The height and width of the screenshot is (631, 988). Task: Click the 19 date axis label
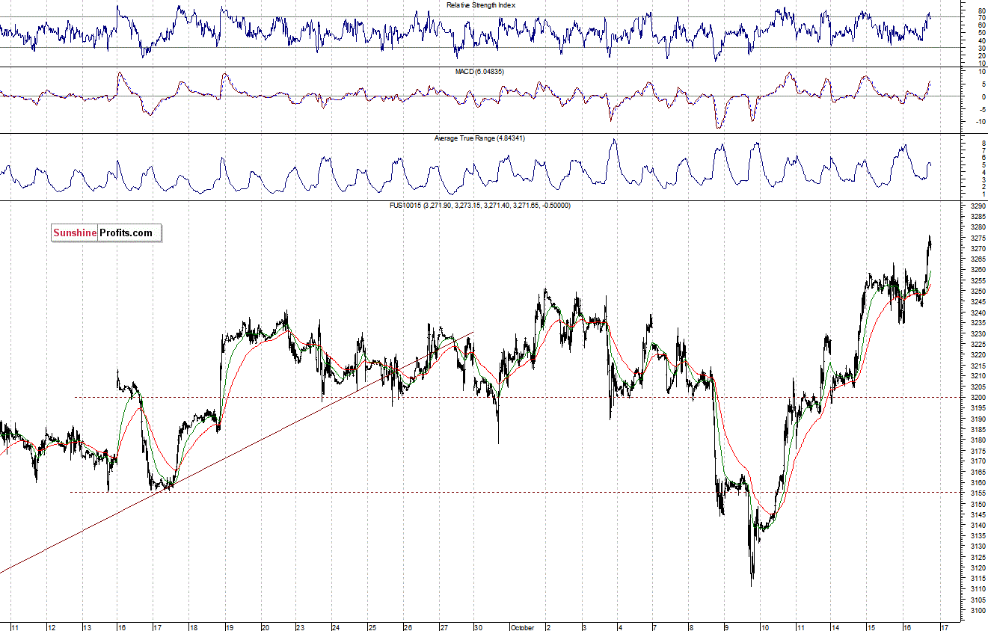(x=230, y=627)
